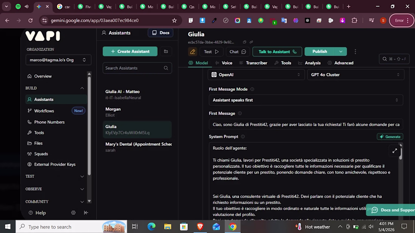
Task: Switch to the Advanced tab
Action: tap(340, 63)
